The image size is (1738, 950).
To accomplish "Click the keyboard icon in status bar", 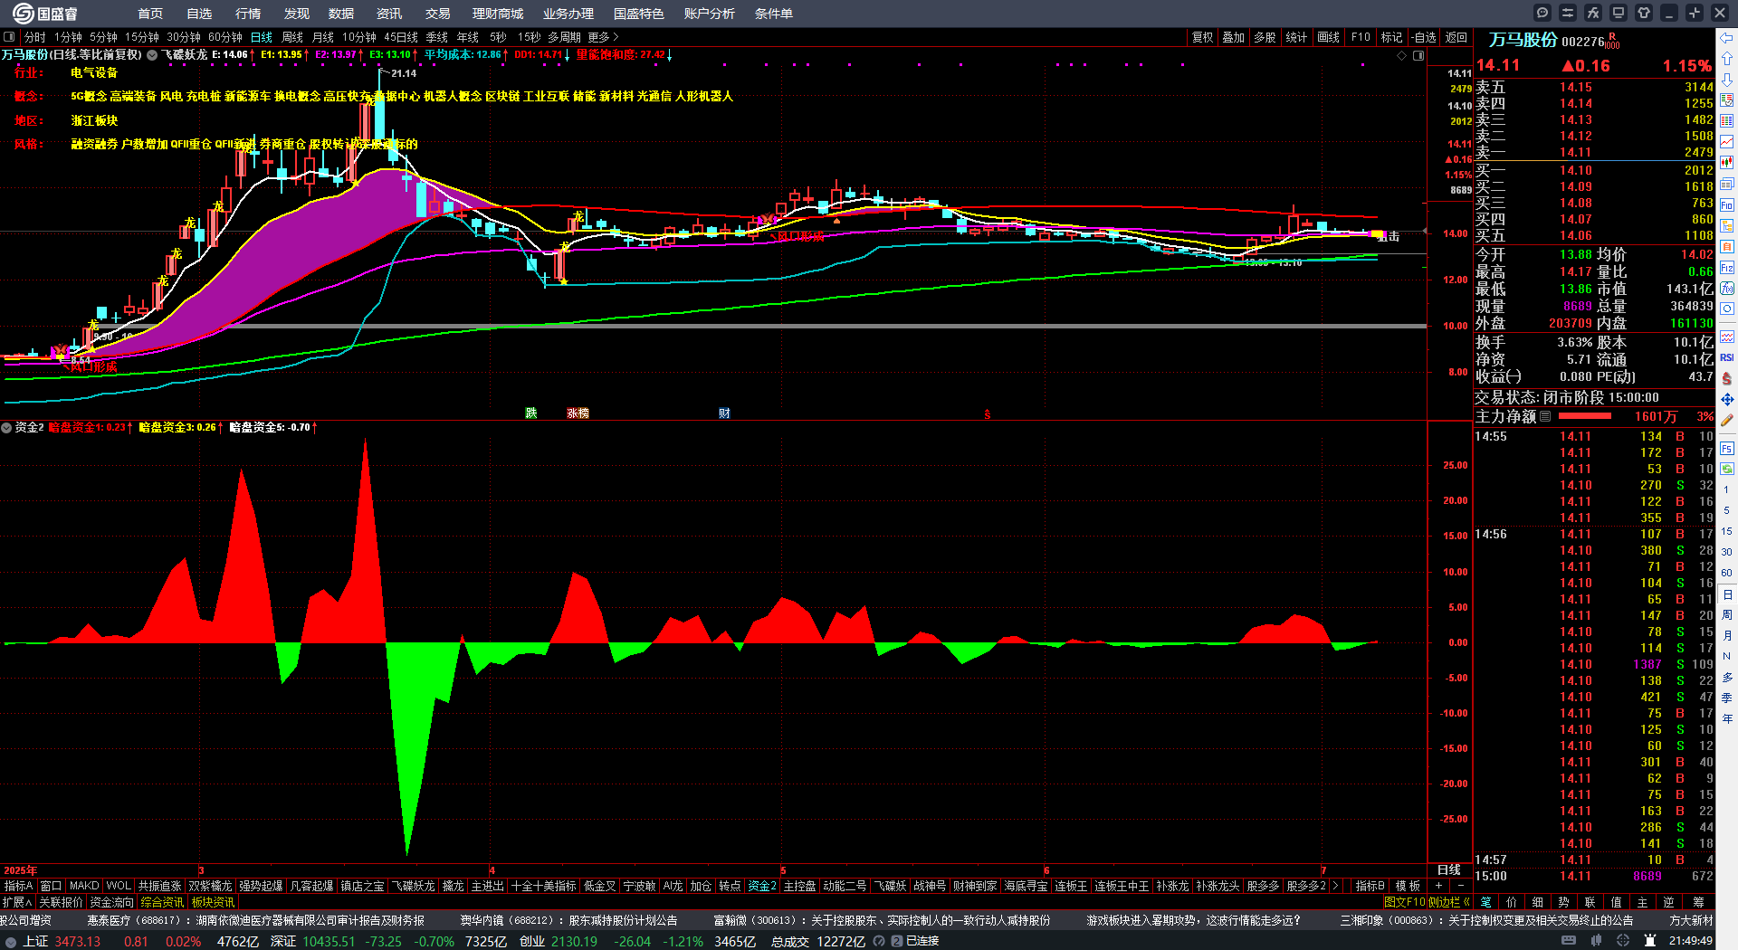I will 1569,941.
